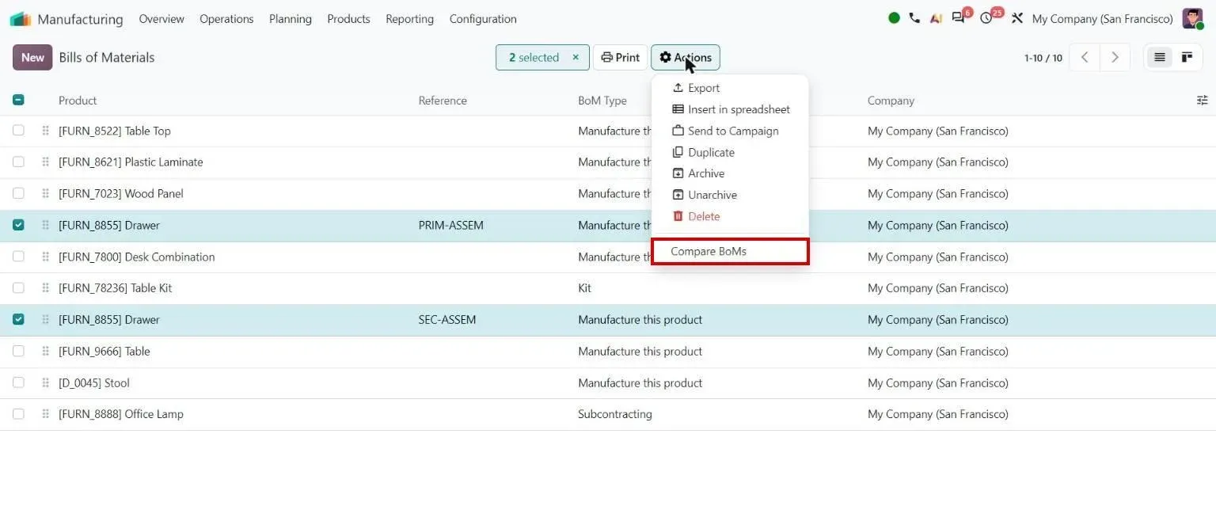The image size is (1216, 506).
Task: Grab drag handle for Wood Panel row
Action: coord(45,194)
